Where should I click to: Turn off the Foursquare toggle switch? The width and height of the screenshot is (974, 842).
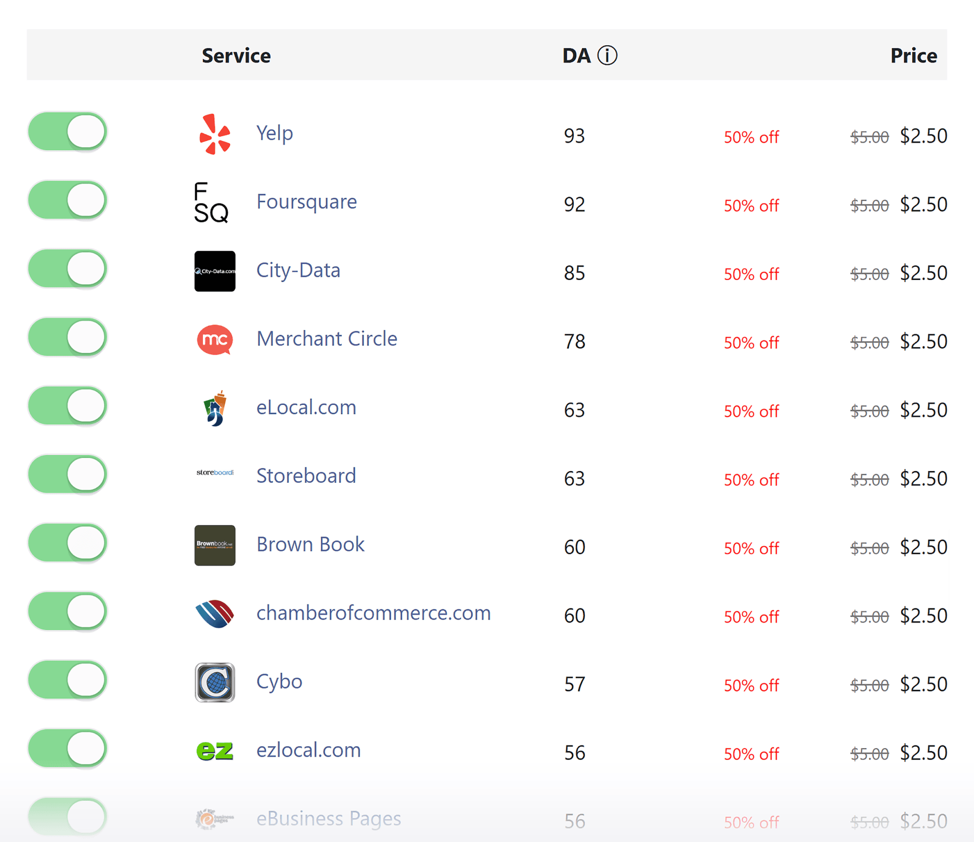coord(67,200)
